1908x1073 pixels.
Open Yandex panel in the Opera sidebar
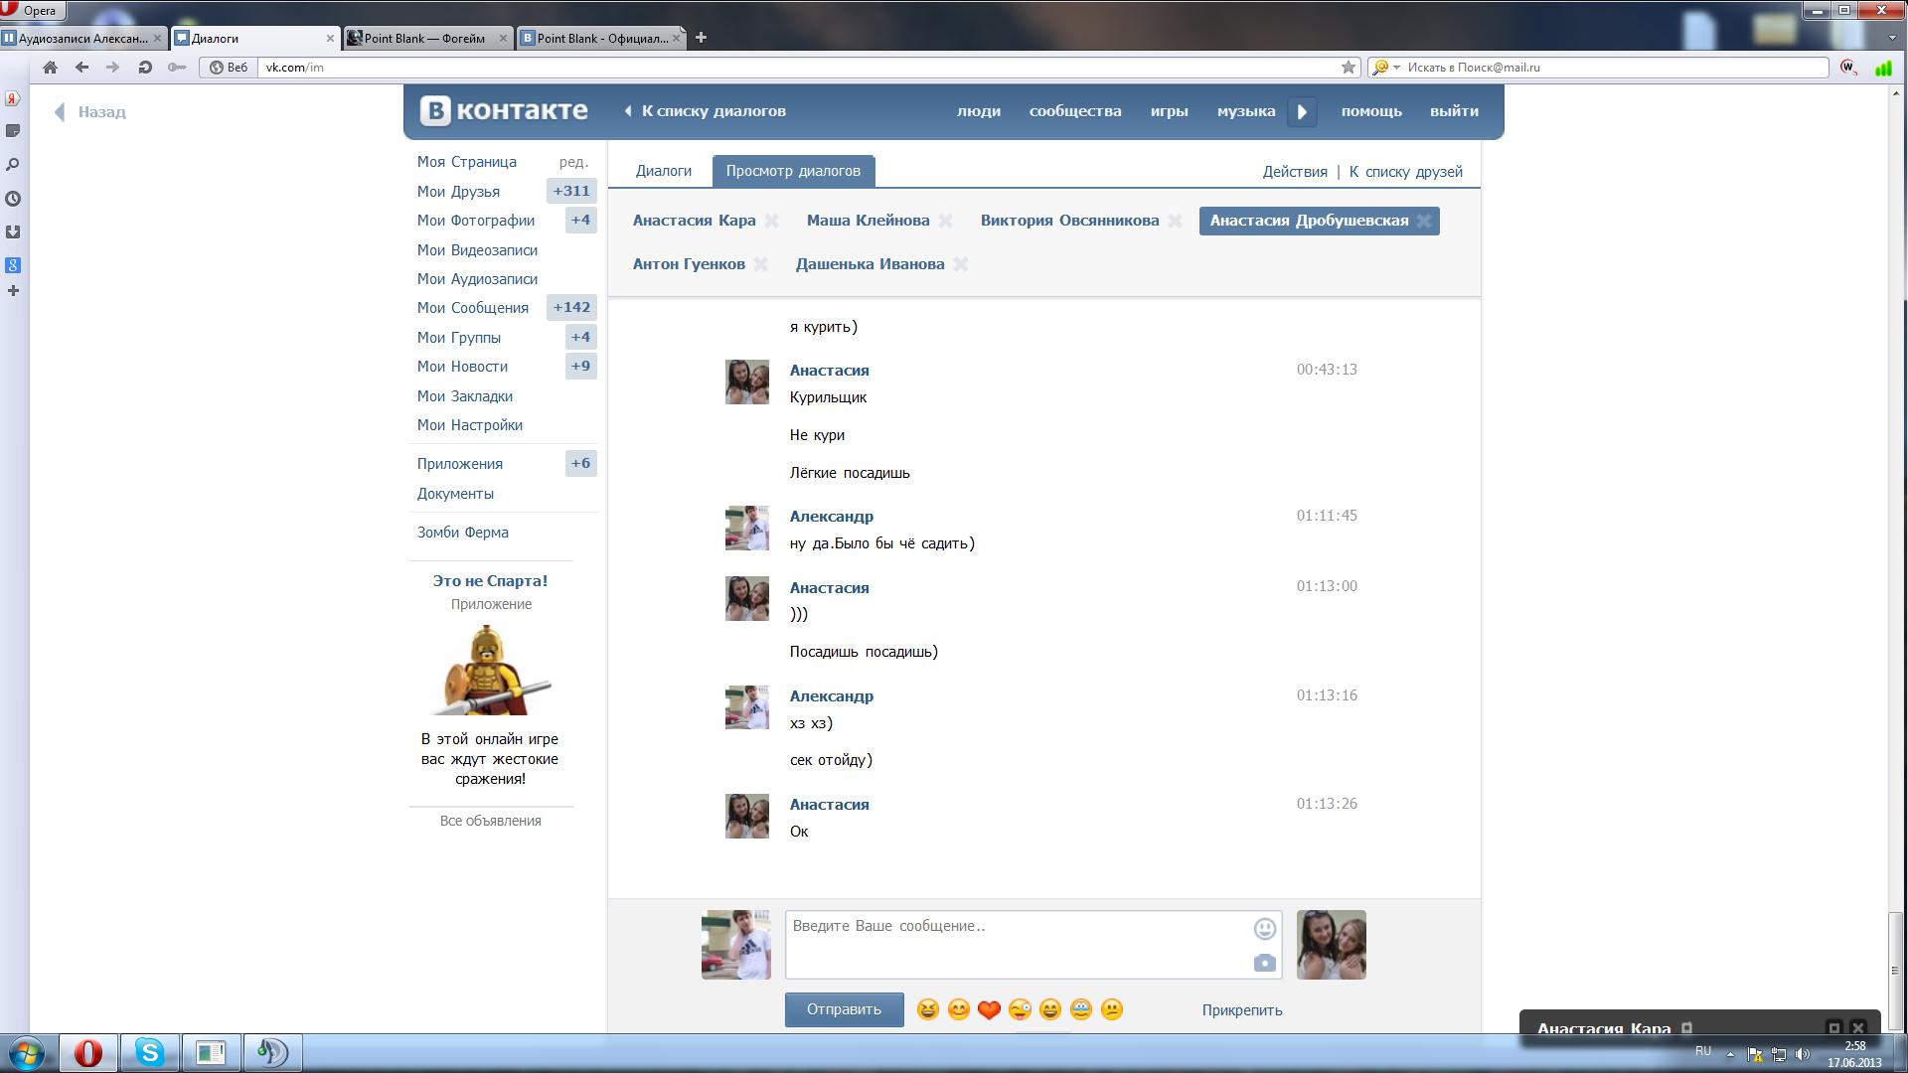click(13, 98)
